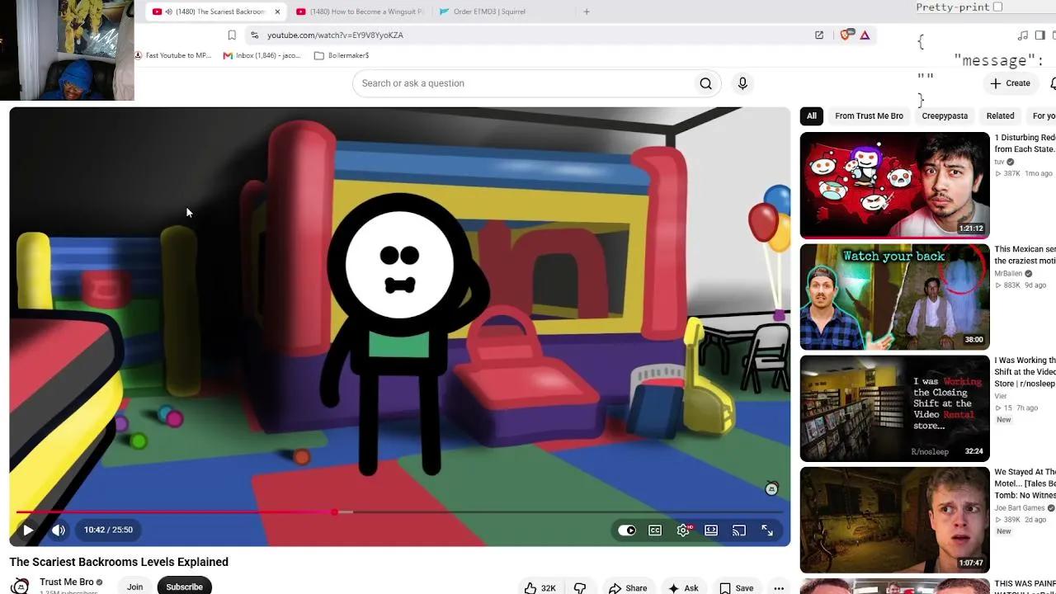Viewport: 1056px width, 594px height.
Task: Open Fast Youtube to MP bookmark
Action: point(174,55)
